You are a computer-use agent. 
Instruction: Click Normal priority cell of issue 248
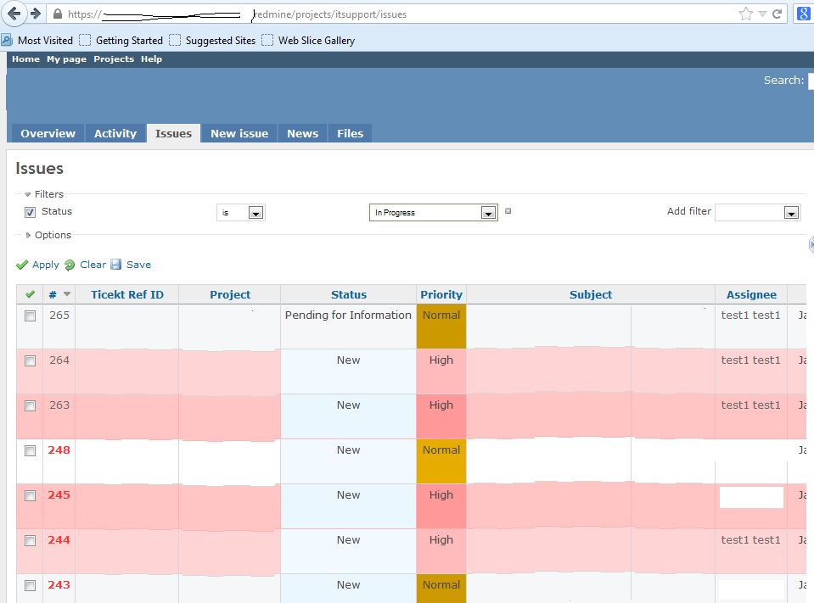pyautogui.click(x=441, y=461)
